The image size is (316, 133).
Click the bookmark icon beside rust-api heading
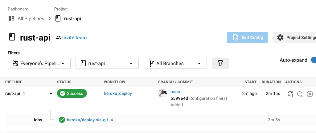12,37
